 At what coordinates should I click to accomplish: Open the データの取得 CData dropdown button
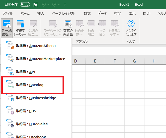7,28
